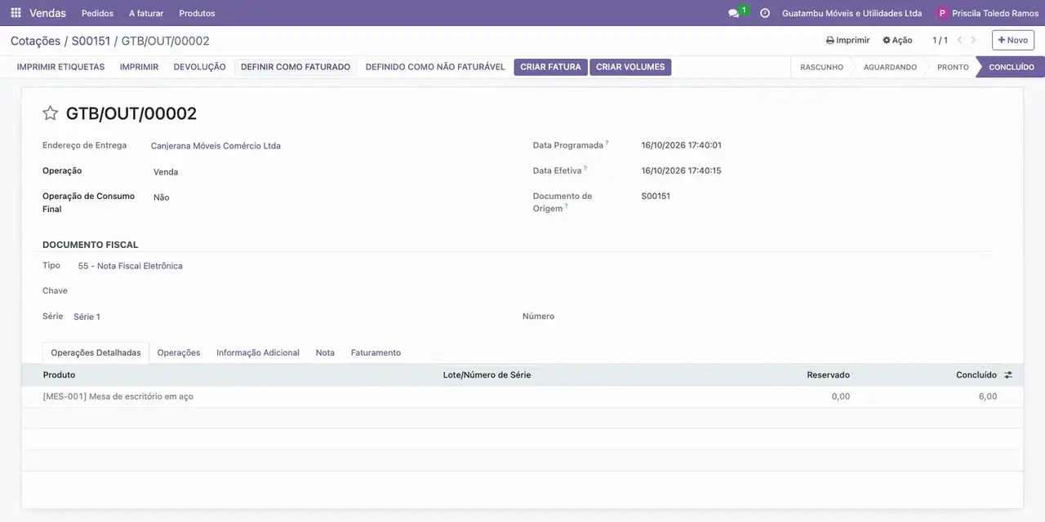Switch company Guatambu Móveis e Utilidades Ltda
Viewport: 1045px width, 522px height.
pos(852,13)
